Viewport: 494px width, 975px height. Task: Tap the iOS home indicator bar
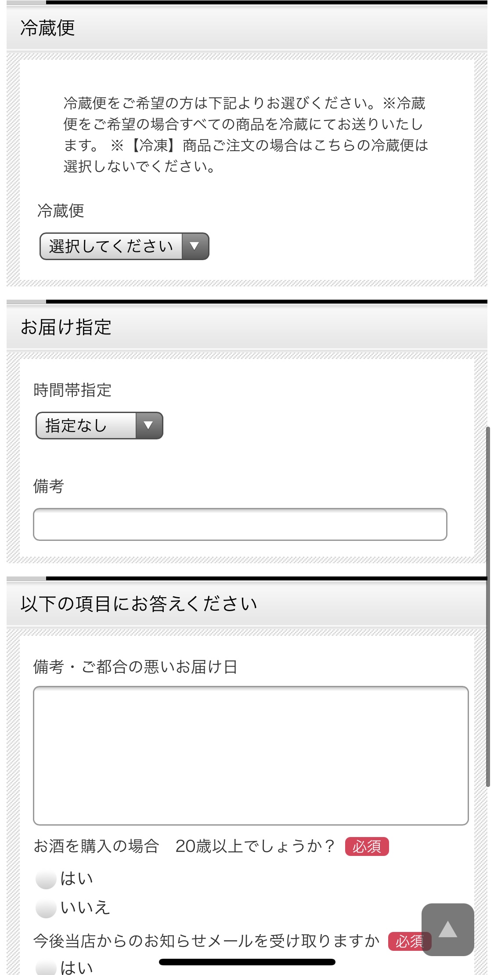pyautogui.click(x=247, y=962)
